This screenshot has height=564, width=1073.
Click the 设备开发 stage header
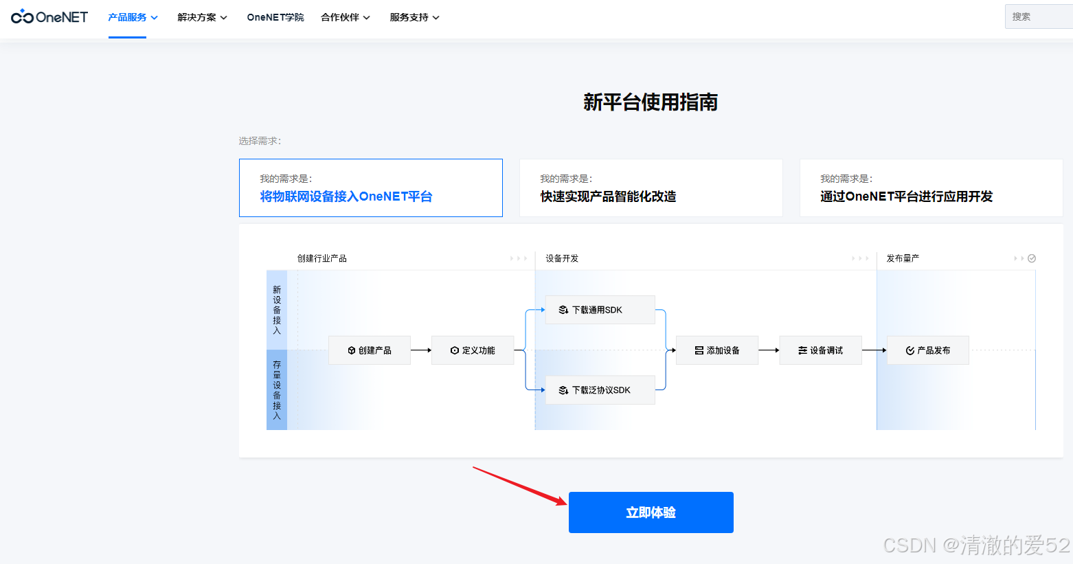tap(562, 258)
